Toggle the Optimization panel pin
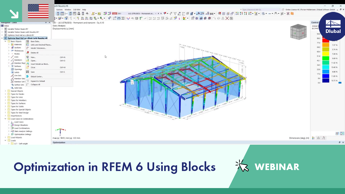Image resolution: width=345 pixels, height=194 pixels. (x=340, y=142)
